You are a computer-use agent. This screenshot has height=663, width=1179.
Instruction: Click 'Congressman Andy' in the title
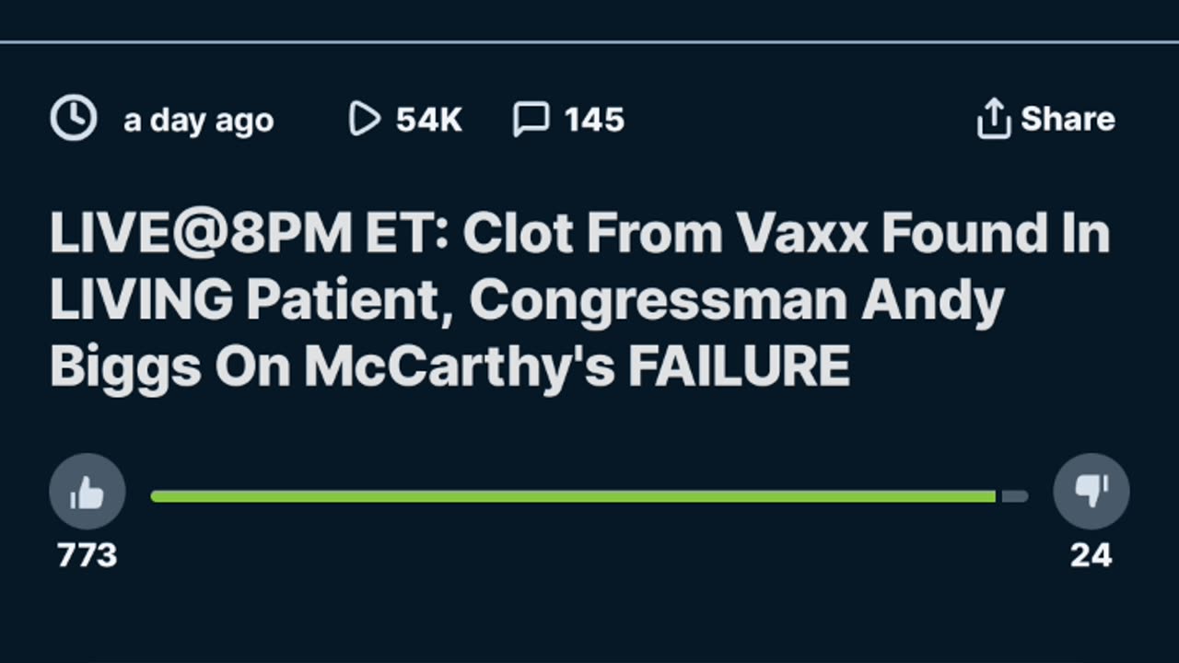pyautogui.click(x=741, y=302)
